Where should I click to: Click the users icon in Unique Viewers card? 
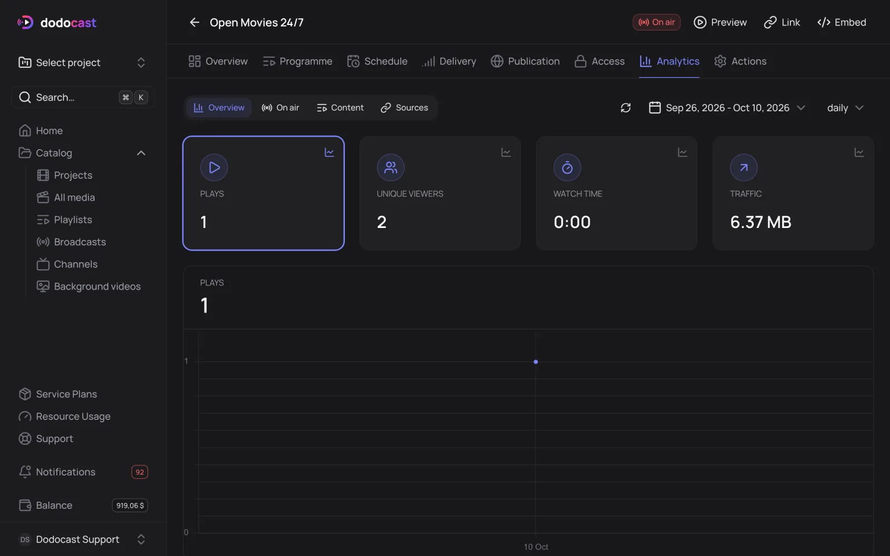390,167
